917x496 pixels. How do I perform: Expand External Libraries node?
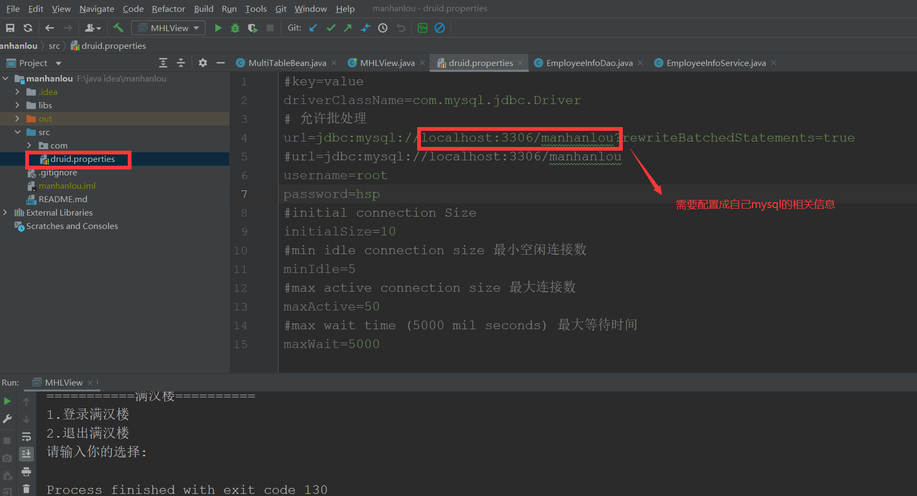pos(5,212)
